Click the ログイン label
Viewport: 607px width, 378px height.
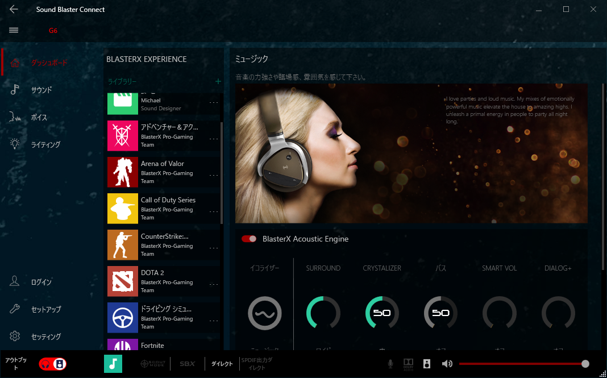pyautogui.click(x=41, y=282)
